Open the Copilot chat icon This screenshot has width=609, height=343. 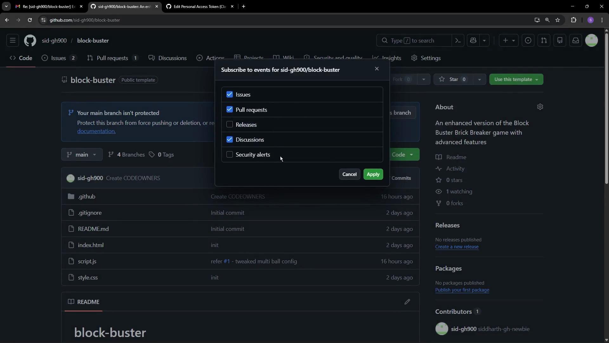(x=473, y=41)
